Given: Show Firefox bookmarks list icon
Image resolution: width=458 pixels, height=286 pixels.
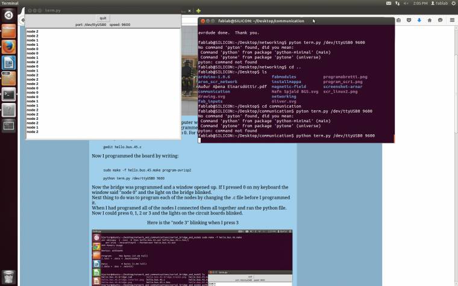Looking at the screenshot, I should coord(399,20).
